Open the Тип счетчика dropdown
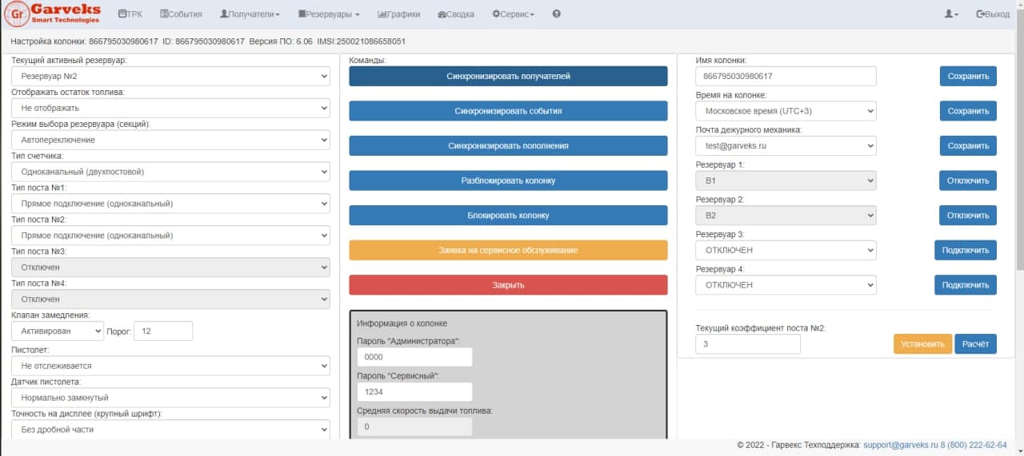The width and height of the screenshot is (1024, 456). tap(170, 172)
